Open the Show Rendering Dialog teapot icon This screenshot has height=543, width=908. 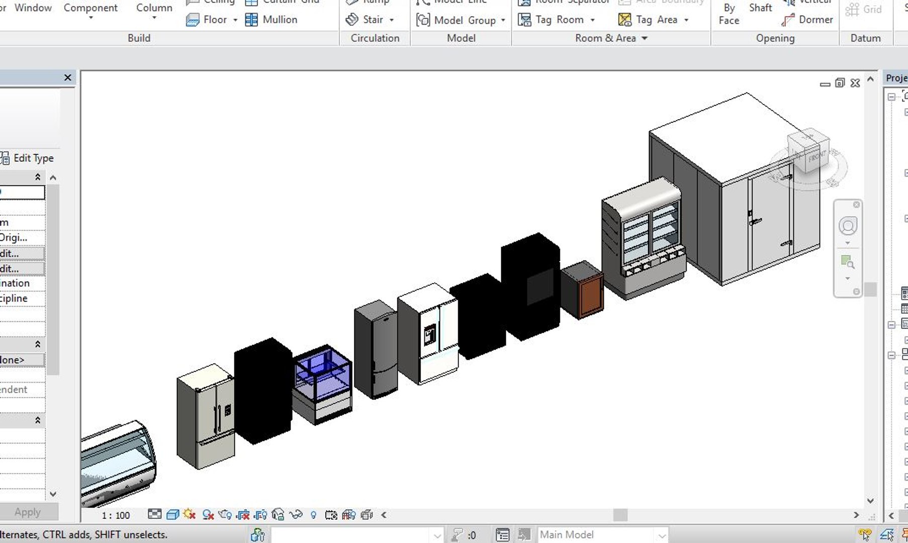pyautogui.click(x=225, y=514)
